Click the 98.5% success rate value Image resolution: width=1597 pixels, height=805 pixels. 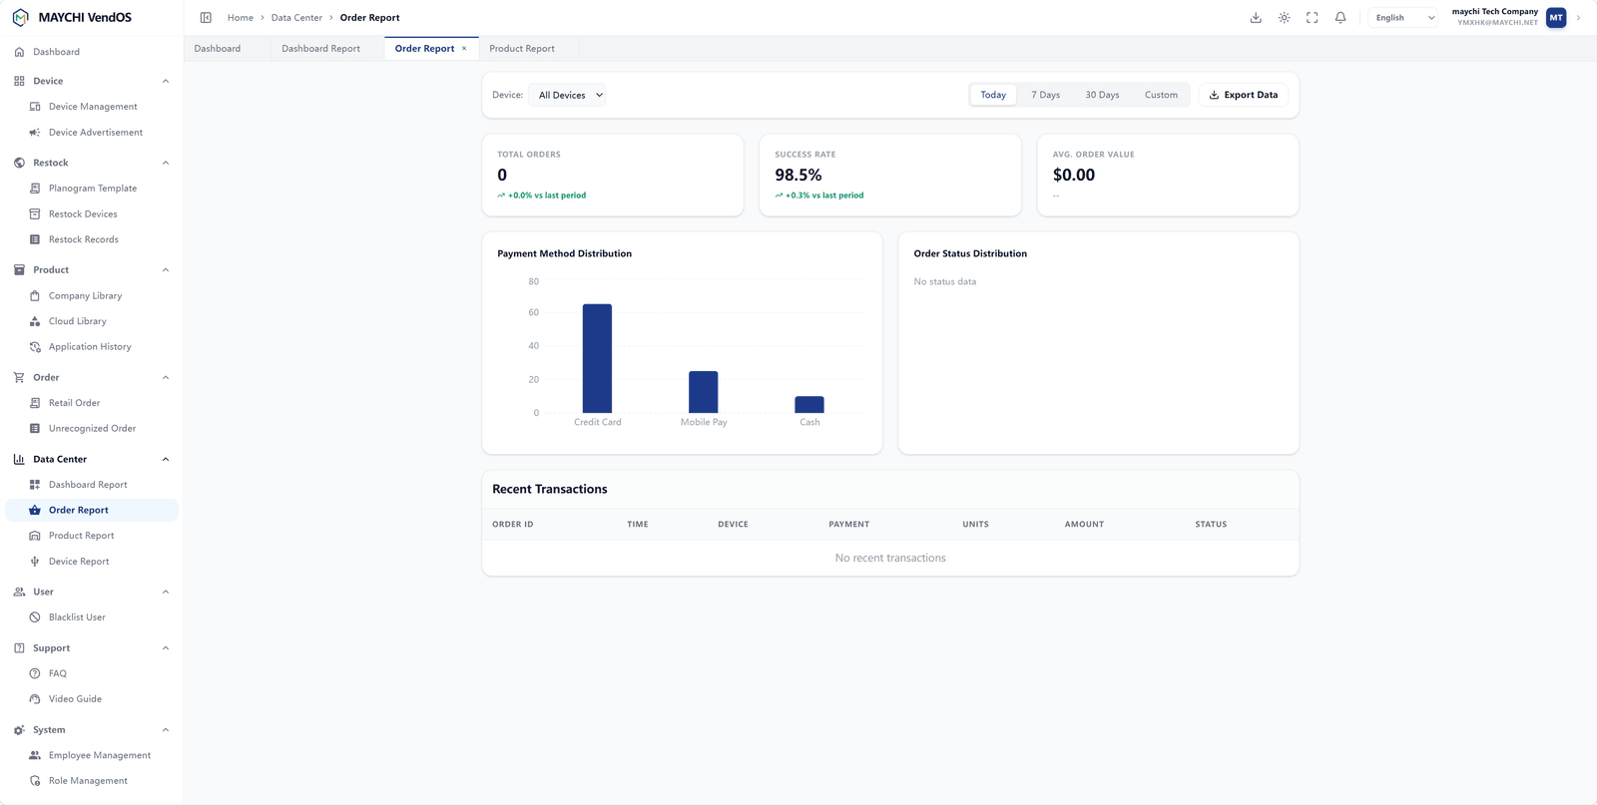pos(798,175)
